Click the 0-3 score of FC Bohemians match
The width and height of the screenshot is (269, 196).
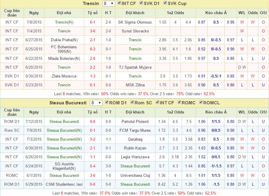point(93,49)
